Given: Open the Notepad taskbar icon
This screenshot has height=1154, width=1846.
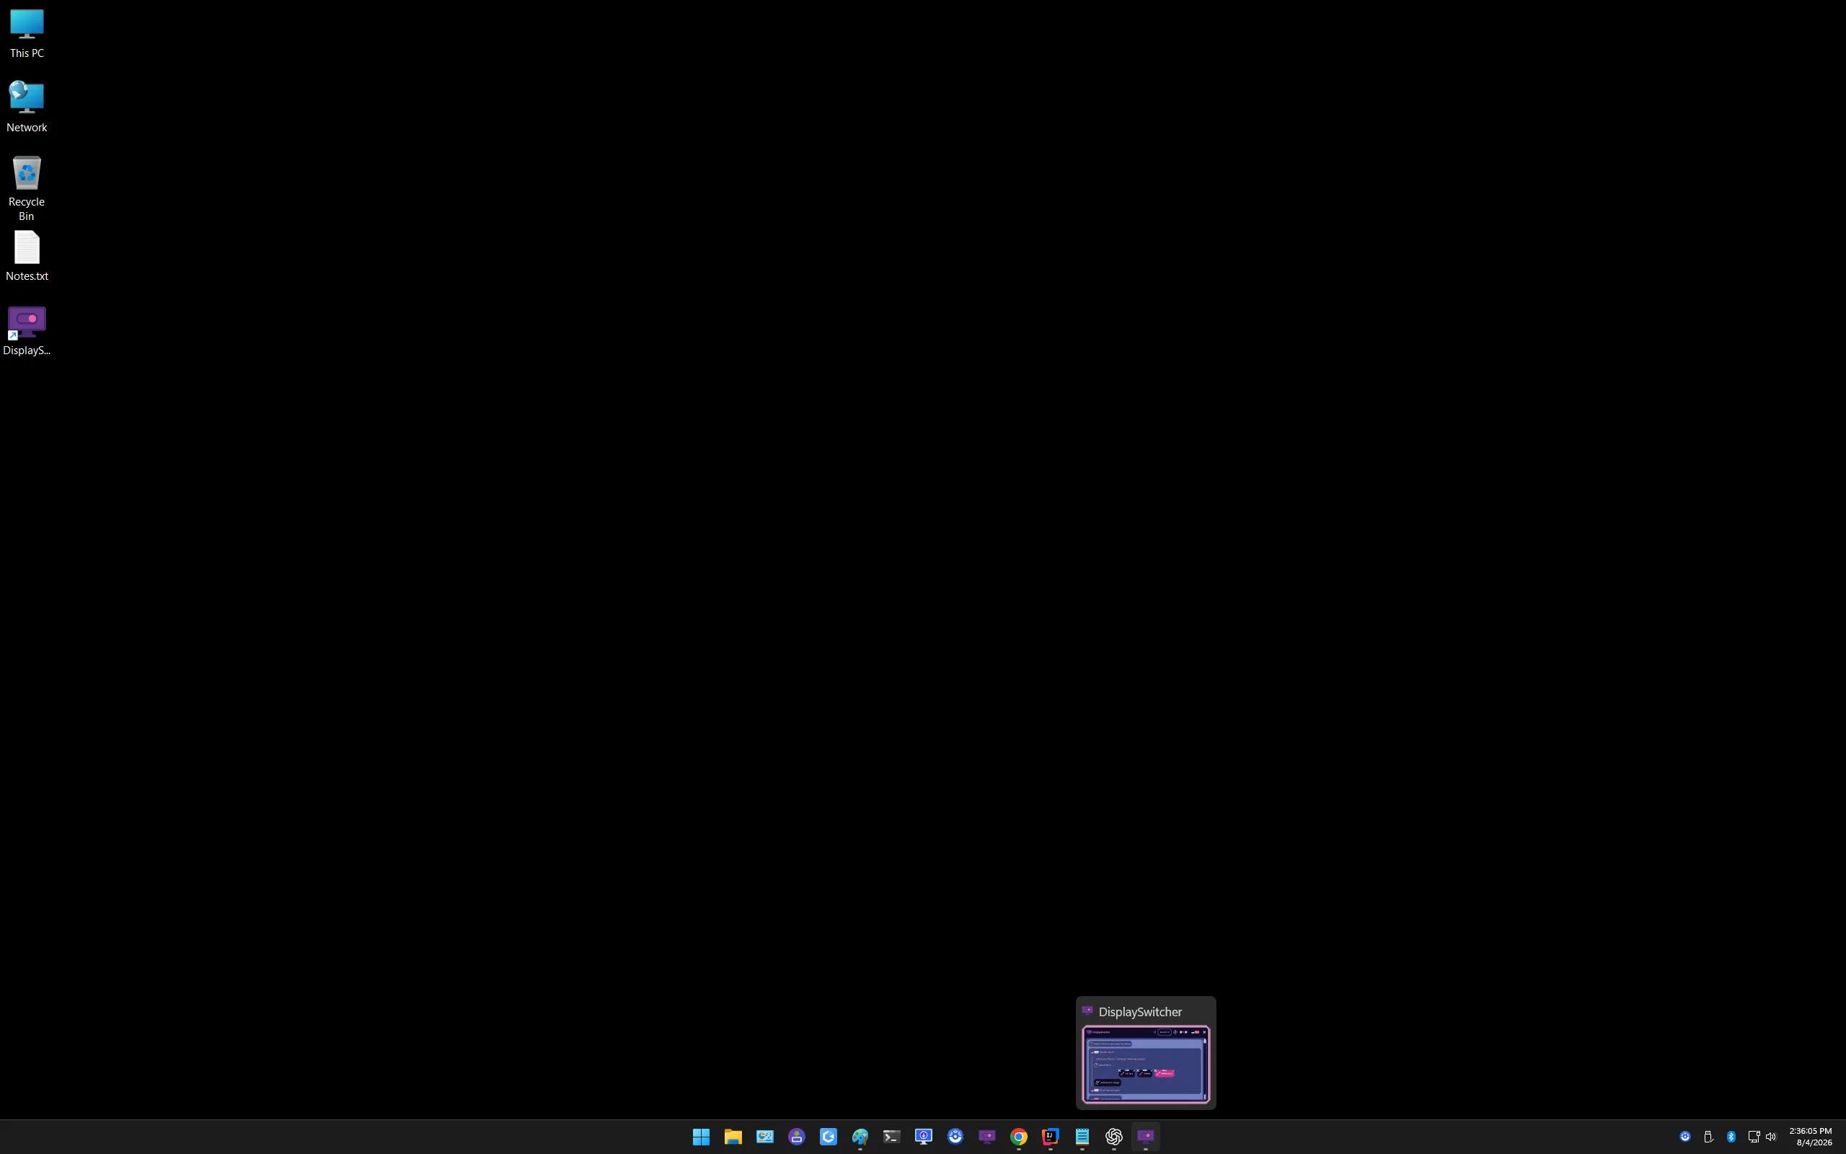Looking at the screenshot, I should pos(1082,1137).
